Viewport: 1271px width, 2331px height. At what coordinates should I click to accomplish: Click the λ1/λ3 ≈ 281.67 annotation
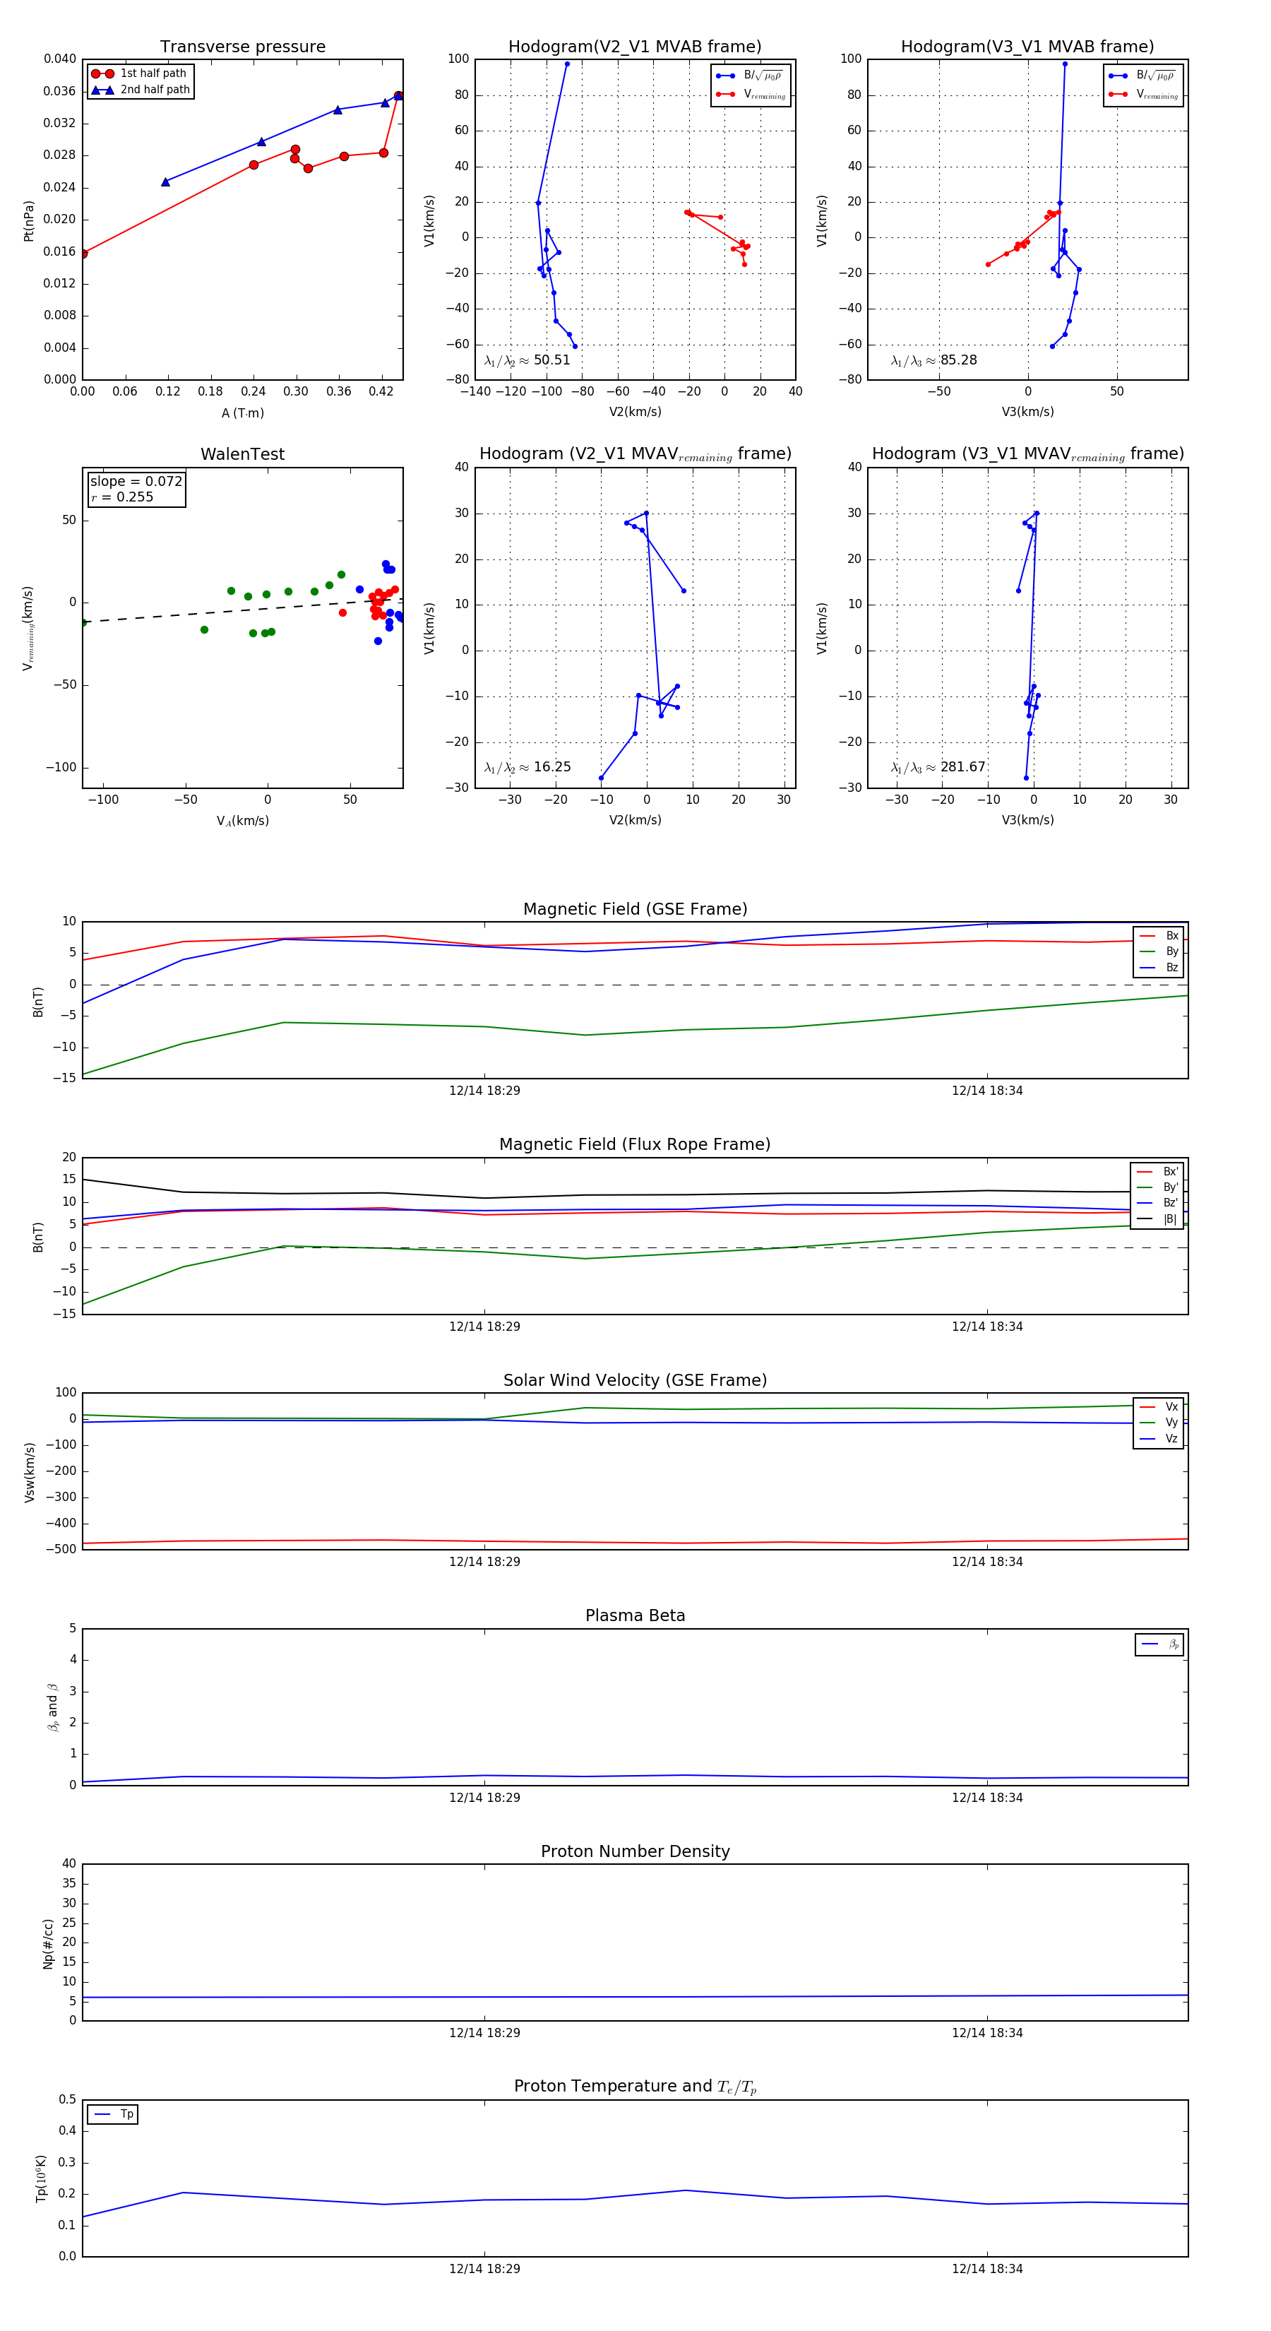[x=938, y=767]
